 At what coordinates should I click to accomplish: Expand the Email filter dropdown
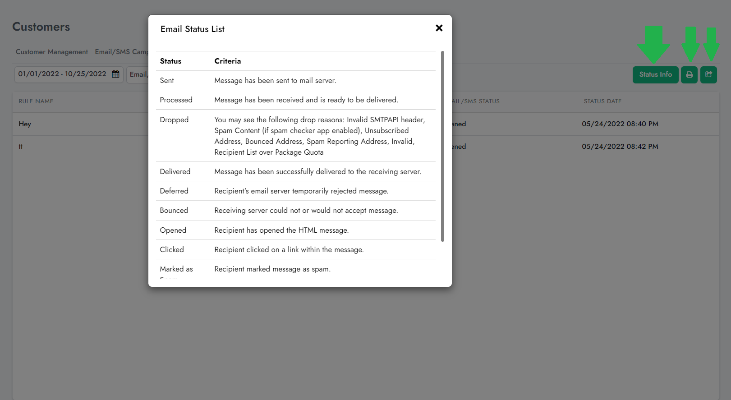(138, 75)
